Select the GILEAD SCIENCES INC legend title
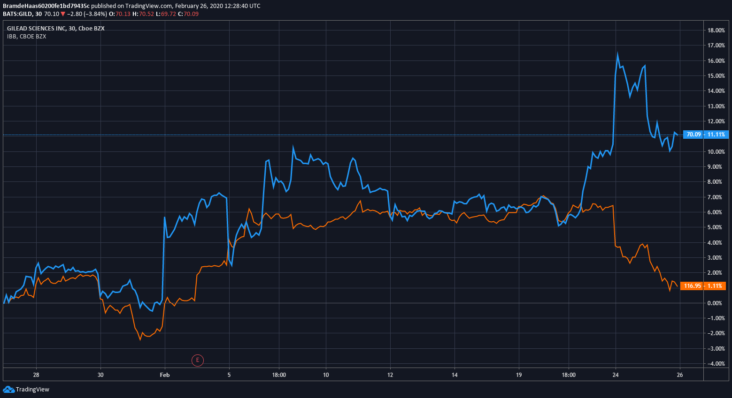This screenshot has width=732, height=398. [x=56, y=29]
